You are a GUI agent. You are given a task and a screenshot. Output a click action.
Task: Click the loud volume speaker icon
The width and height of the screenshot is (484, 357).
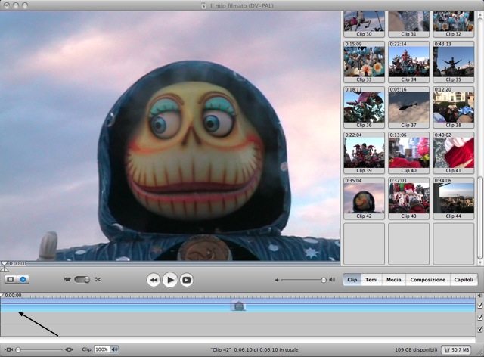[x=332, y=280]
